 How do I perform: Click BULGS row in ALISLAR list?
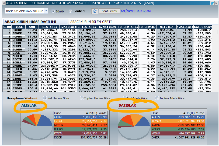(x=81, y=129)
